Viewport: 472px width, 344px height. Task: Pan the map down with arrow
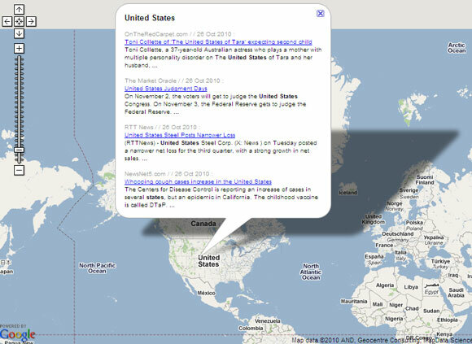tap(19, 33)
